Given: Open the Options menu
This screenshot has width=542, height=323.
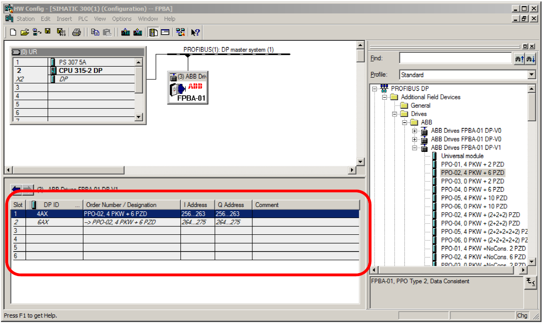Looking at the screenshot, I should point(121,19).
